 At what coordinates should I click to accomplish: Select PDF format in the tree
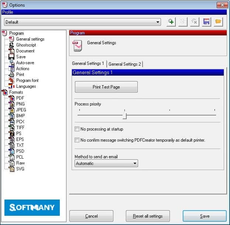pos(20,98)
